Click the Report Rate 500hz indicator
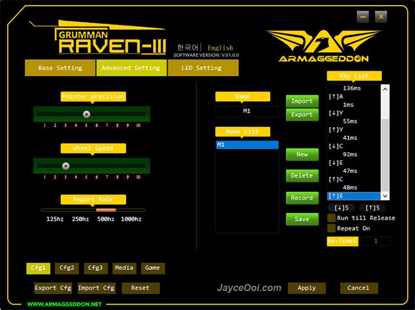 (x=106, y=210)
